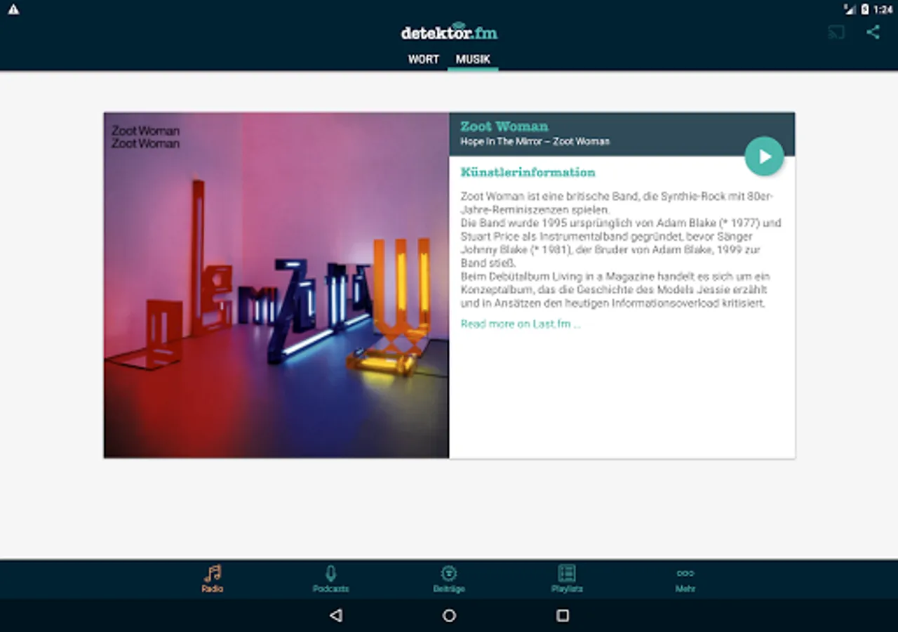Tap the 'Künstlerinformation' heading
The height and width of the screenshot is (632, 898).
528,172
